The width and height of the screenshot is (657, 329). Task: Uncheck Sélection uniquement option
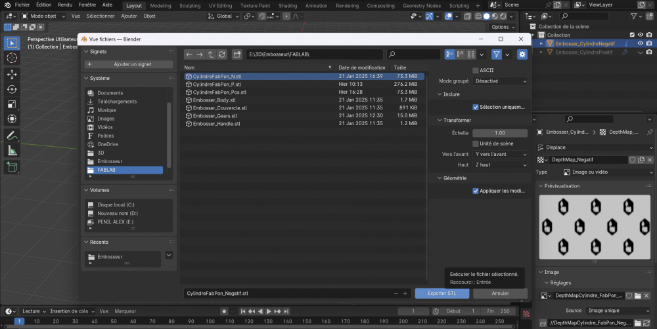[476, 107]
